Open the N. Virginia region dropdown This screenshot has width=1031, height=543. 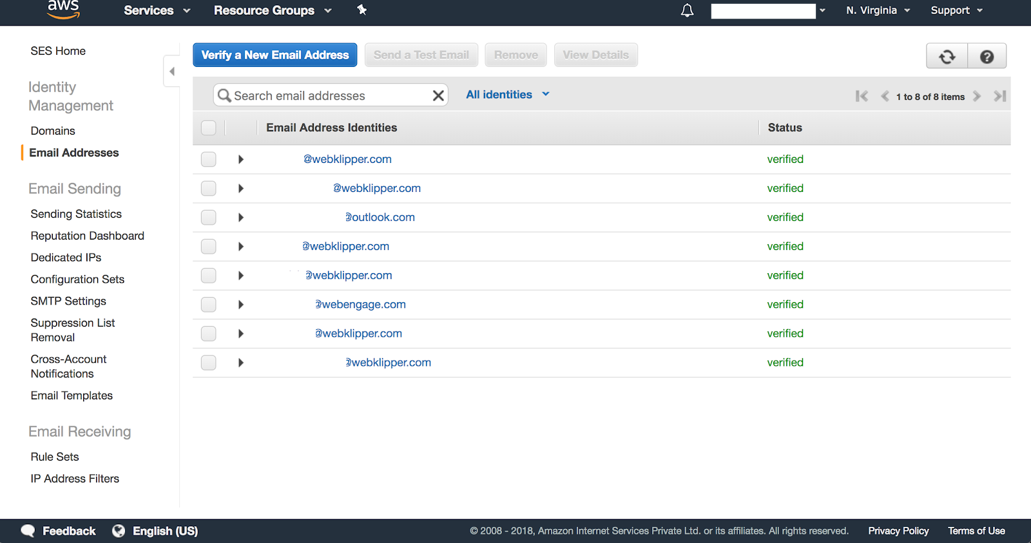(x=878, y=10)
